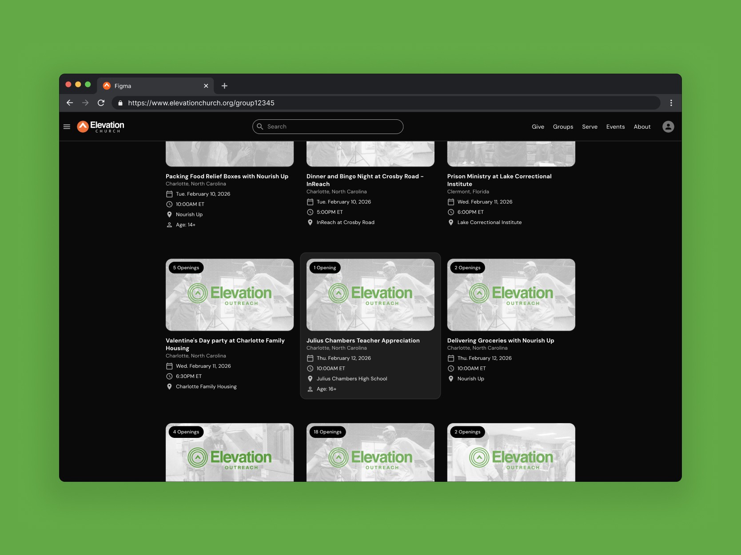Click the browser forward arrow

pyautogui.click(x=85, y=103)
